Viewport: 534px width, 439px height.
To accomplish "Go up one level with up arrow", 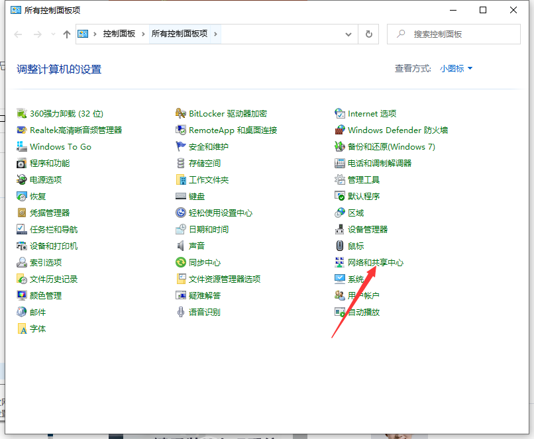I will pyautogui.click(x=67, y=34).
